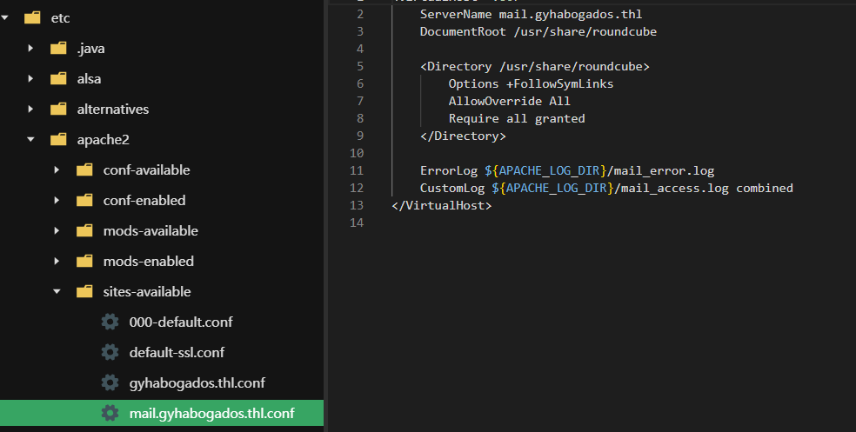856x432 pixels.
Task: Expand the conf-available folder arrow
Action: [57, 170]
